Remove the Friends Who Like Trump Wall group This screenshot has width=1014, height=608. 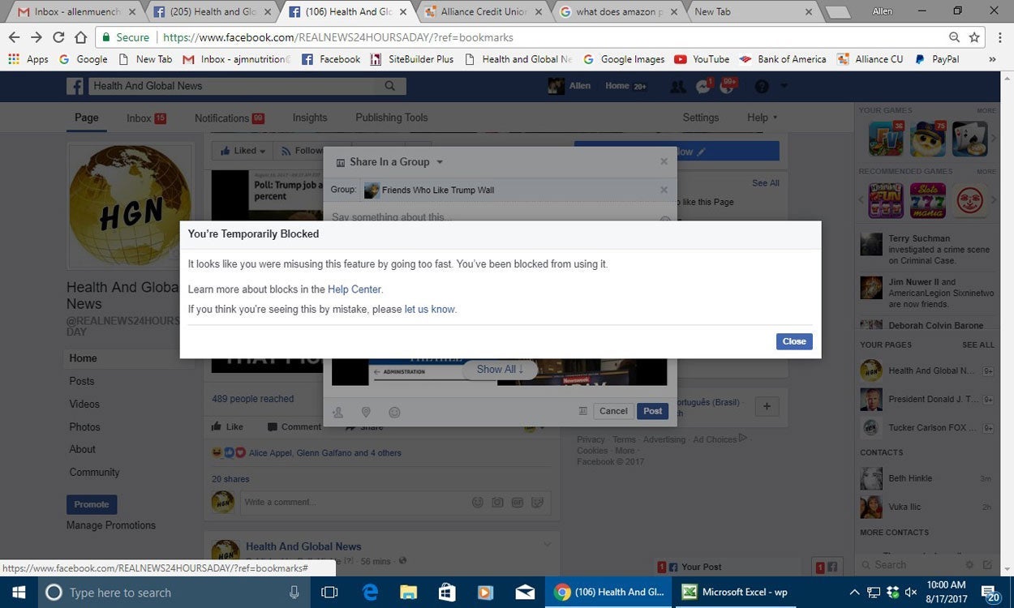(664, 190)
